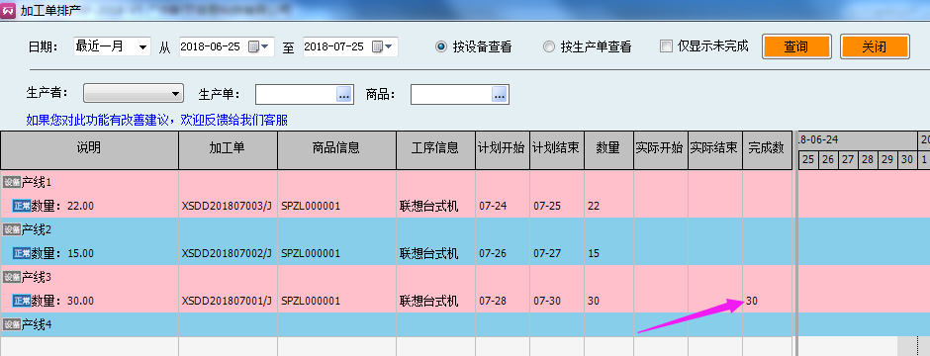Select day 28 on the Gantt timeline
The image size is (930, 356).
867,160
